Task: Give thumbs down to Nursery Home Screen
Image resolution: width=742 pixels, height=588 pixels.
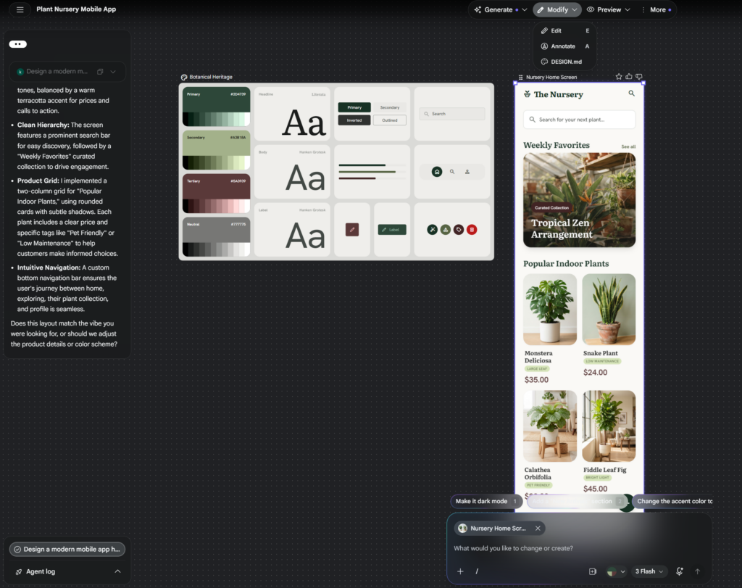Action: point(639,77)
